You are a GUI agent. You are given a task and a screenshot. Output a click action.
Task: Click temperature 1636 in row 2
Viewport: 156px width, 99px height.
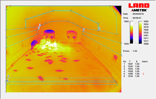click(x=130, y=66)
